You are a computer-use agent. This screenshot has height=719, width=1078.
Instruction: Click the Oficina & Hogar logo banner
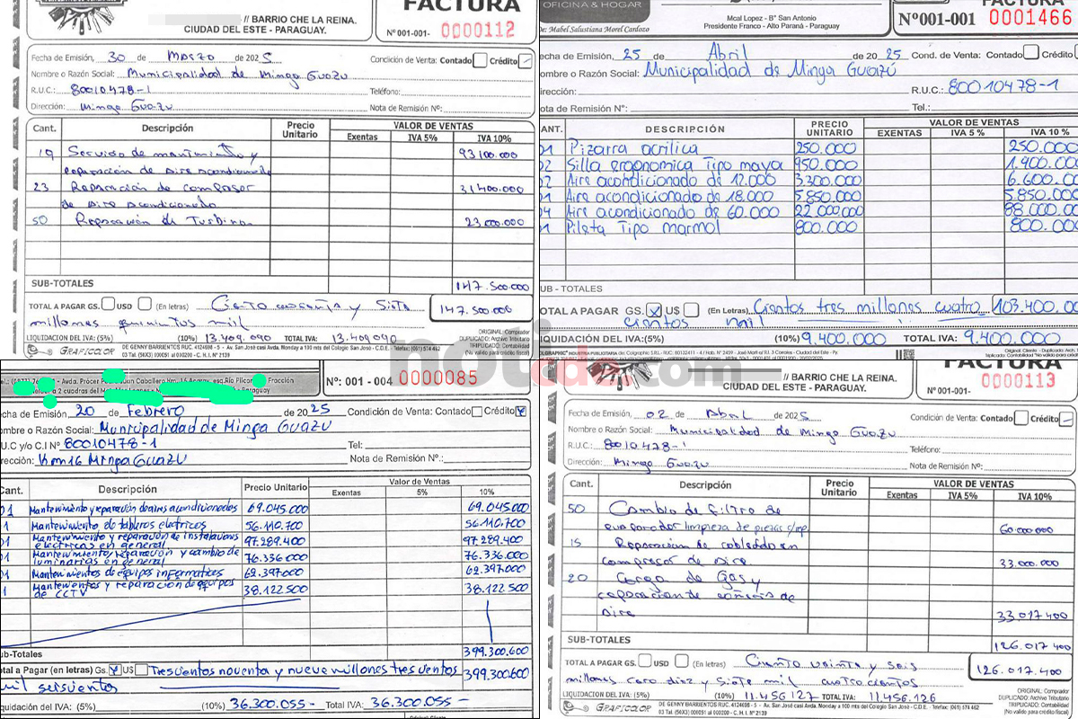pyautogui.click(x=591, y=5)
